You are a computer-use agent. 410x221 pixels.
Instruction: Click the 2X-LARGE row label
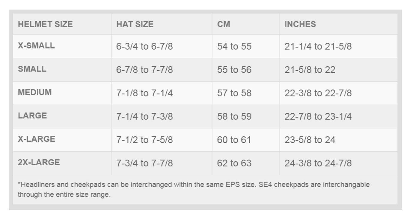(39, 162)
